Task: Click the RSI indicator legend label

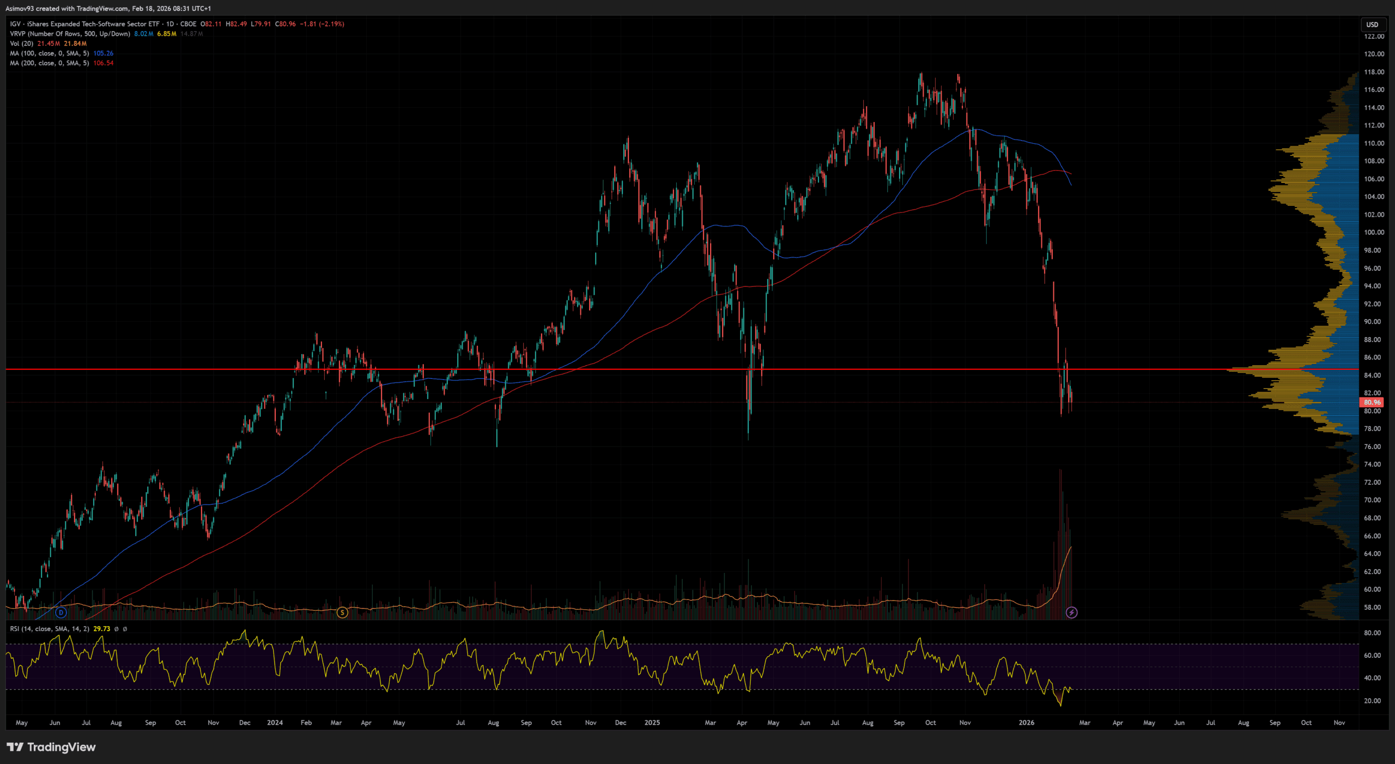Action: [x=49, y=629]
